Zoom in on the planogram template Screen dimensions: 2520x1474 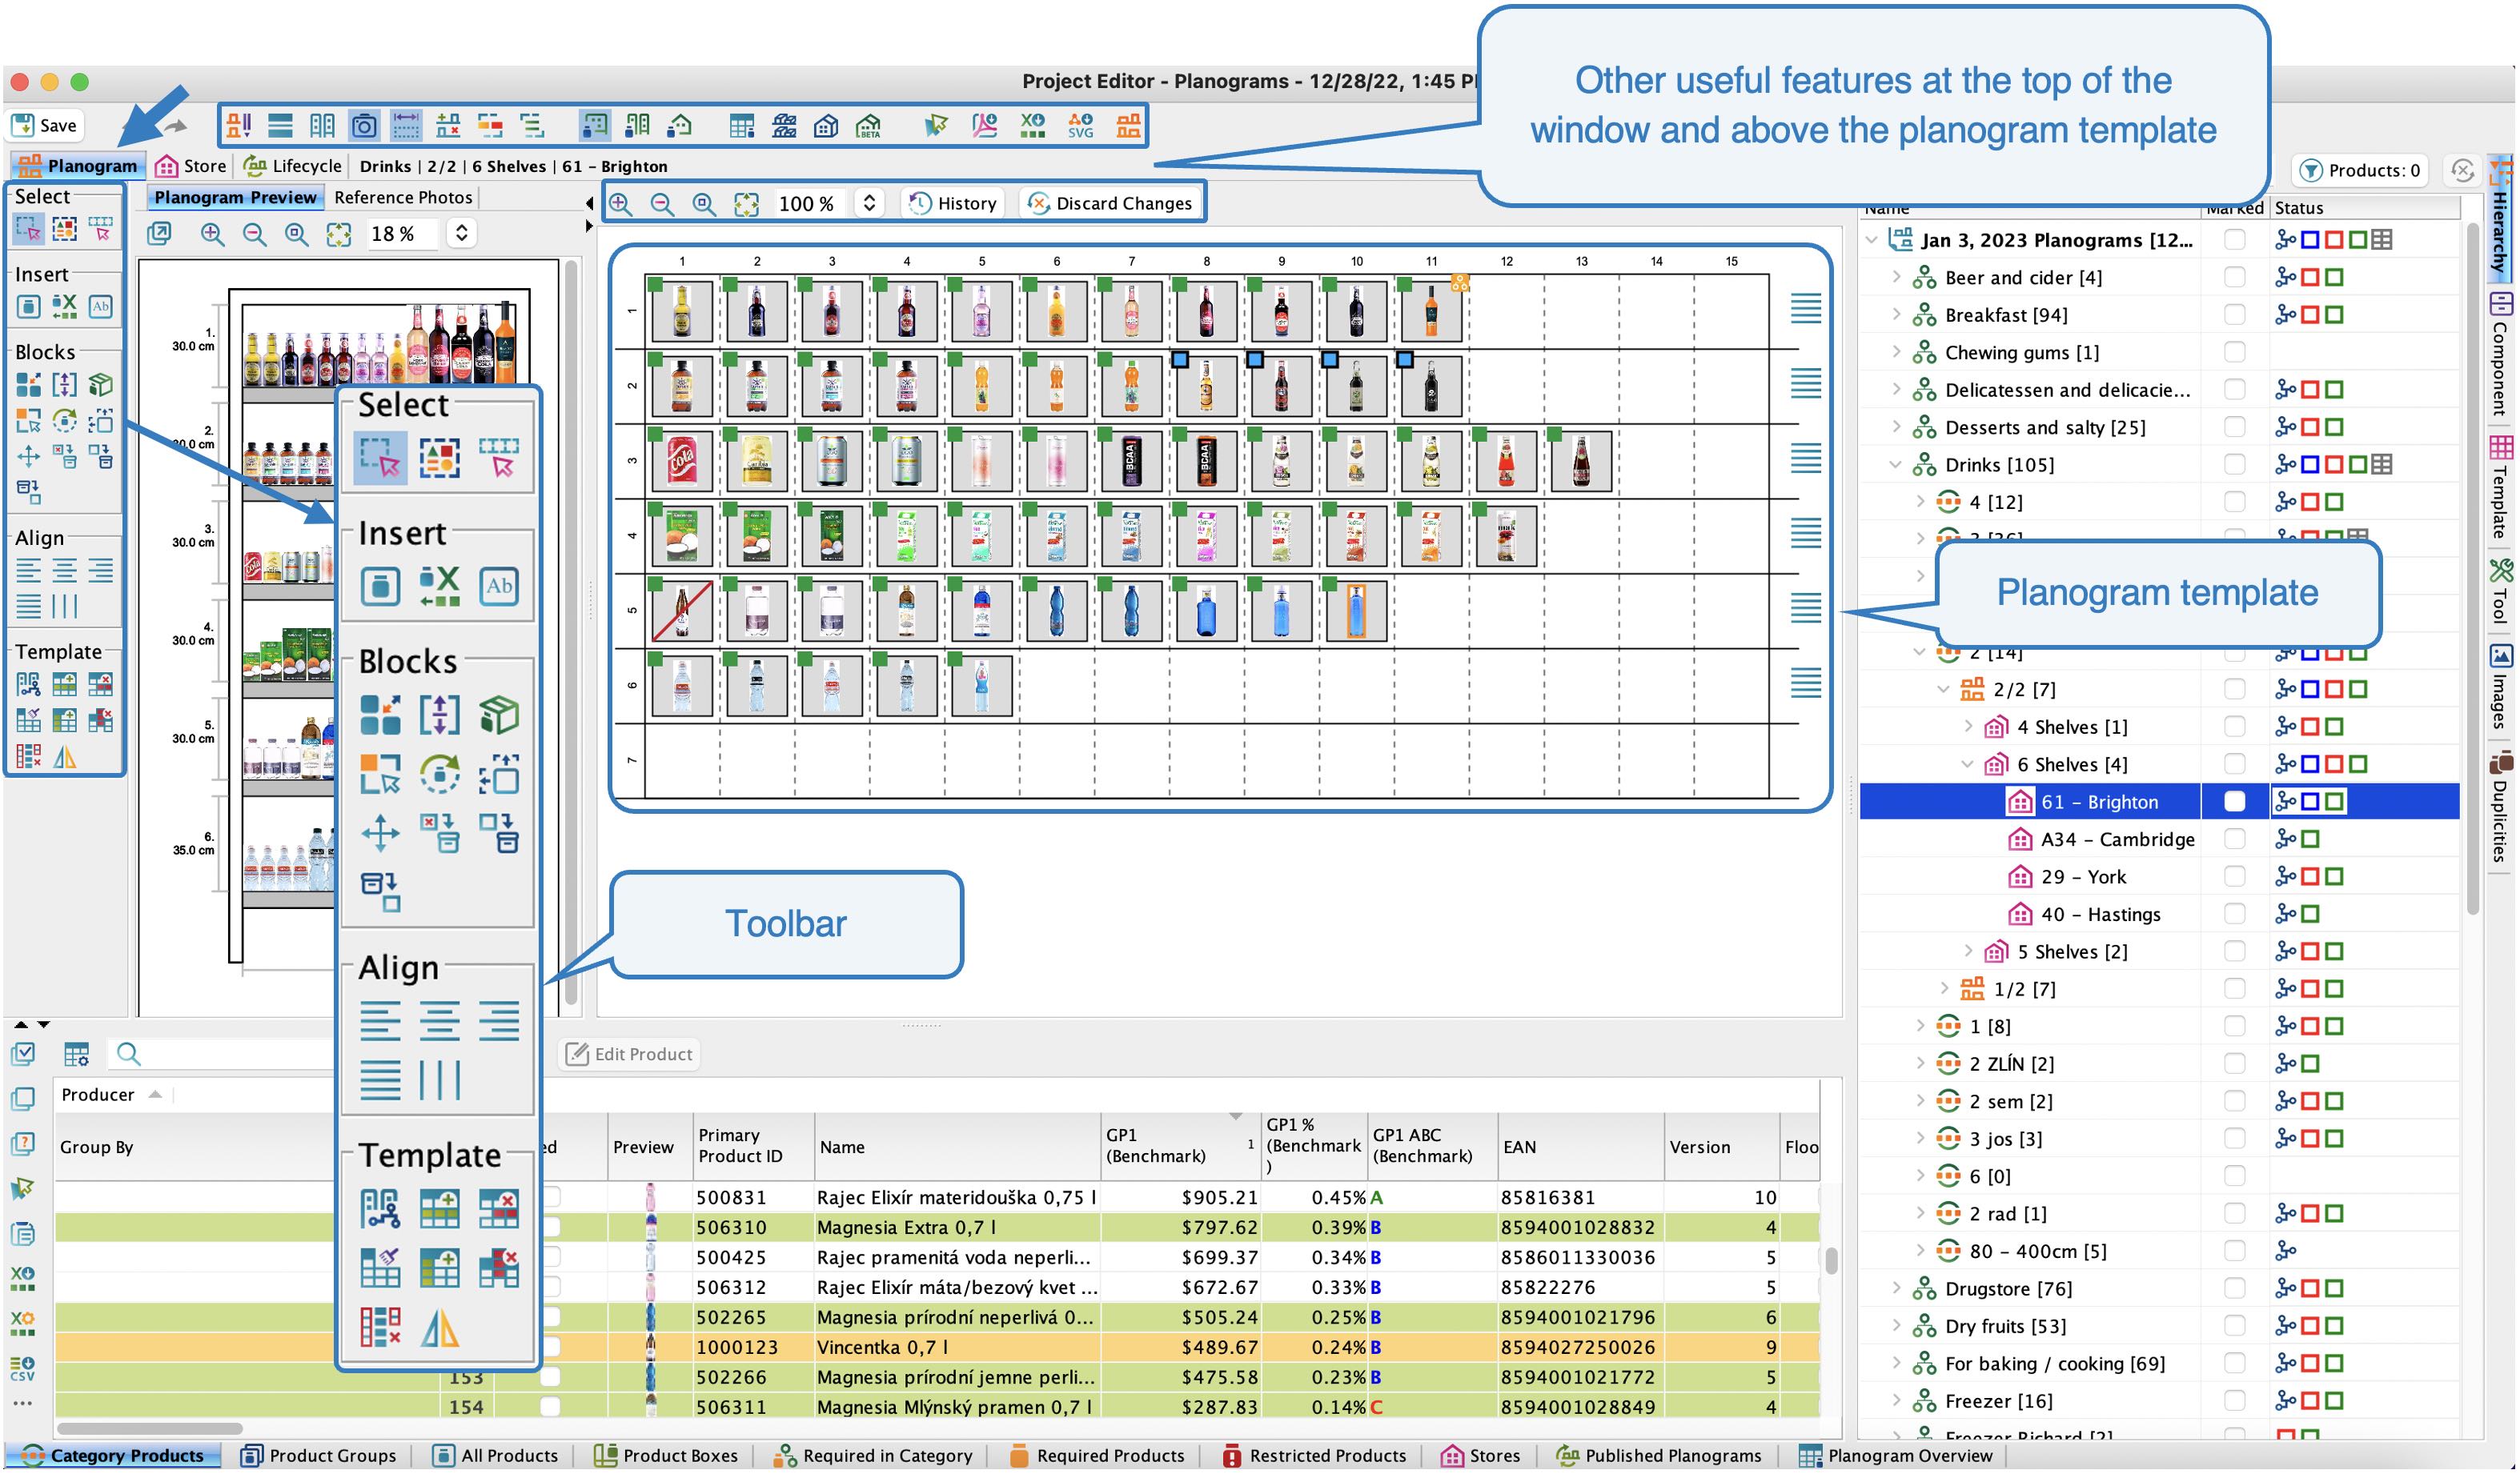[x=620, y=204]
